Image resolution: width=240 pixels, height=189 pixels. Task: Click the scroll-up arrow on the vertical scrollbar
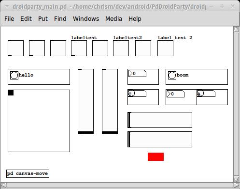point(236,29)
